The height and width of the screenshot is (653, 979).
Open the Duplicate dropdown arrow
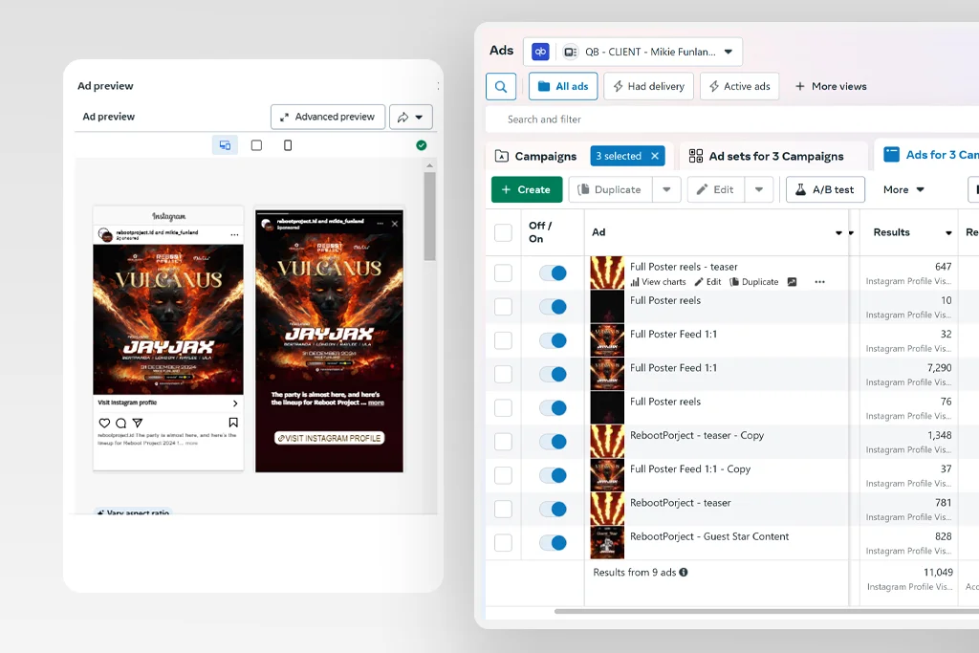[666, 189]
